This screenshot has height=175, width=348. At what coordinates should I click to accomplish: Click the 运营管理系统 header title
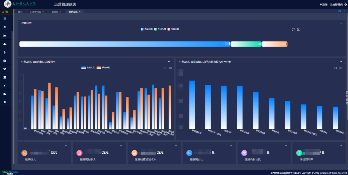tap(65, 4)
